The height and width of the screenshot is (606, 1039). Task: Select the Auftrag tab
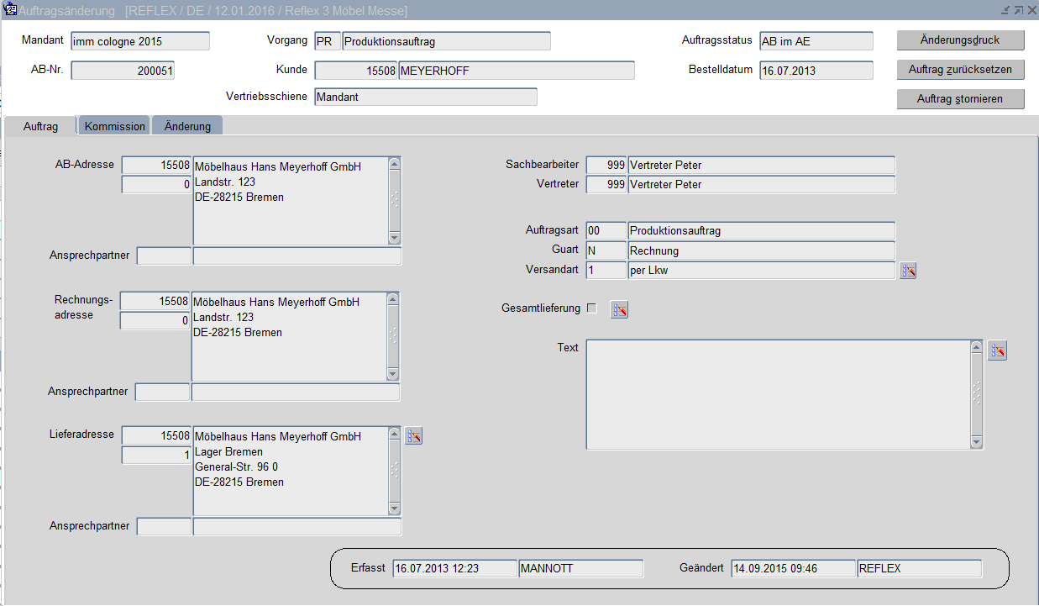pyautogui.click(x=40, y=126)
